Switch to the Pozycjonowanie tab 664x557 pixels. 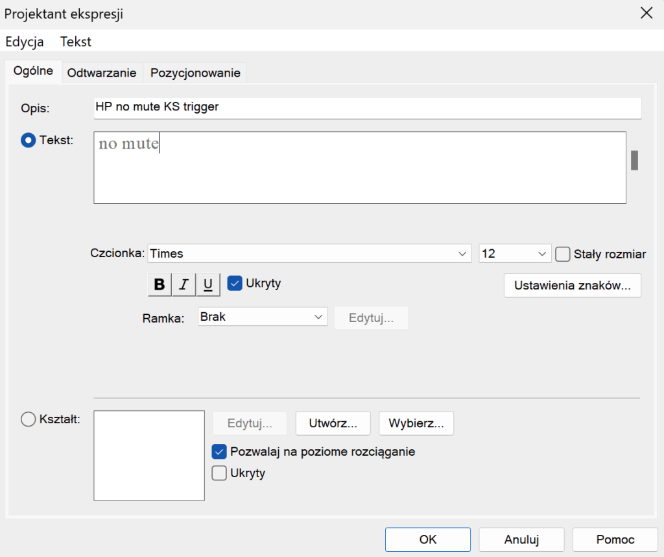click(195, 73)
